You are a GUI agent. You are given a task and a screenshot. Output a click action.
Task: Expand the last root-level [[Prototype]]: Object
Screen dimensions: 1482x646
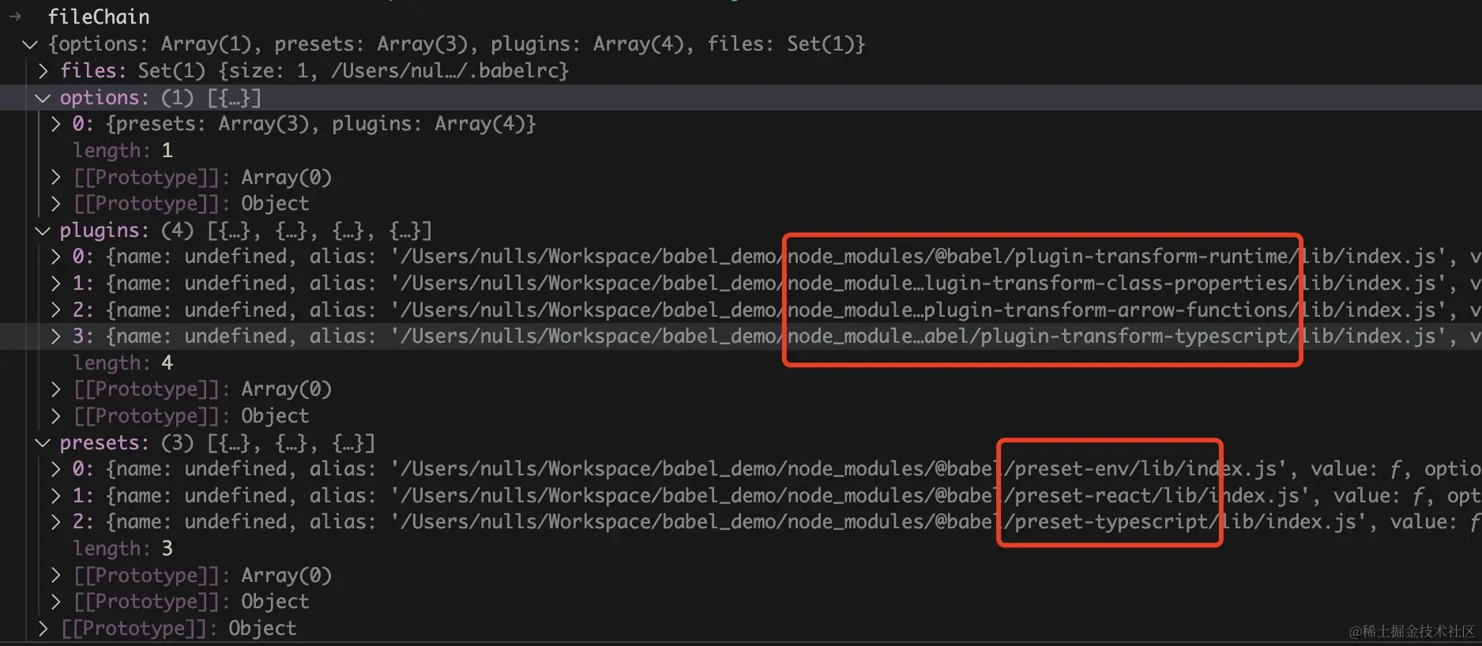pos(43,629)
